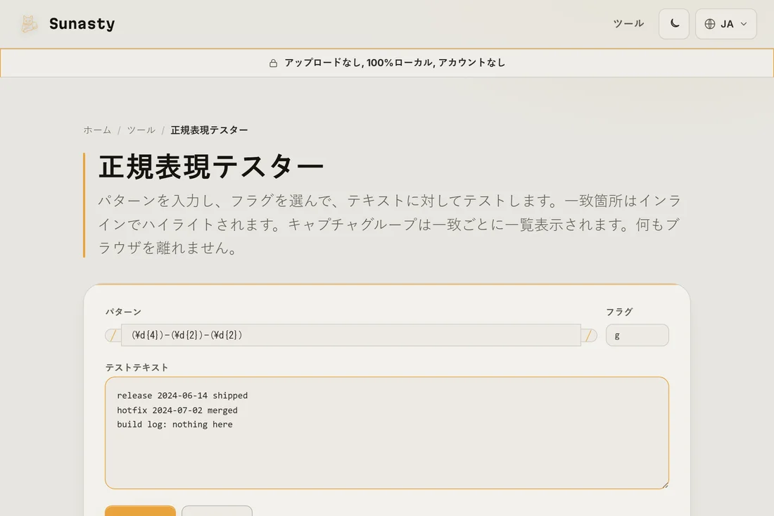Screen dimensions: 774x516
Task: Go to ツール in breadcrumb
Action: (x=141, y=130)
